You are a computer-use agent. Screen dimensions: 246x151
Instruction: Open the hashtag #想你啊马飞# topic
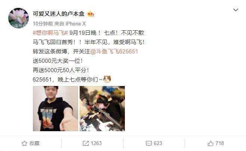click(x=50, y=33)
